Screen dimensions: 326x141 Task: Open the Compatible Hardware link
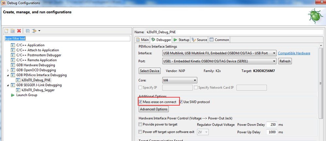tap(294, 53)
